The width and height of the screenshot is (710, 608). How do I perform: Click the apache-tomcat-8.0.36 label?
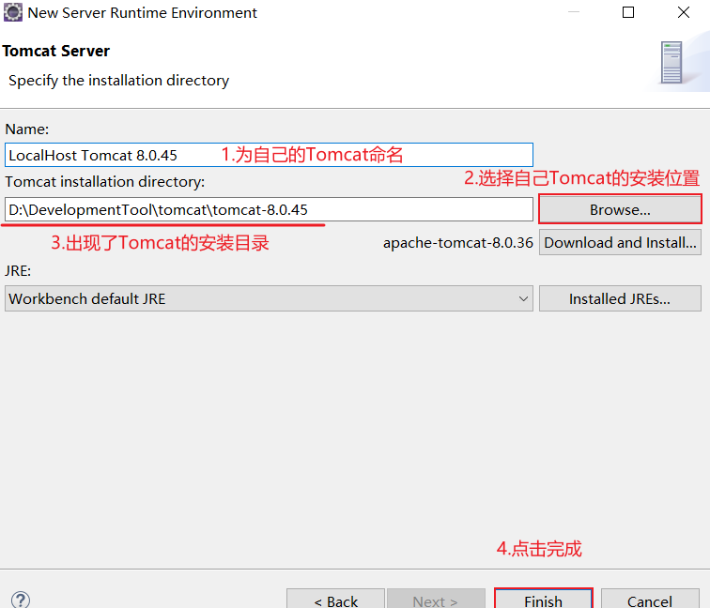[x=457, y=243]
